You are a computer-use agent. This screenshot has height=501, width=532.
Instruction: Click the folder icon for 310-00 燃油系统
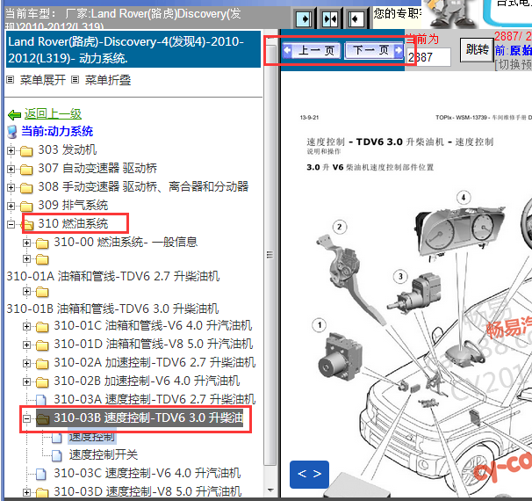tap(42, 243)
